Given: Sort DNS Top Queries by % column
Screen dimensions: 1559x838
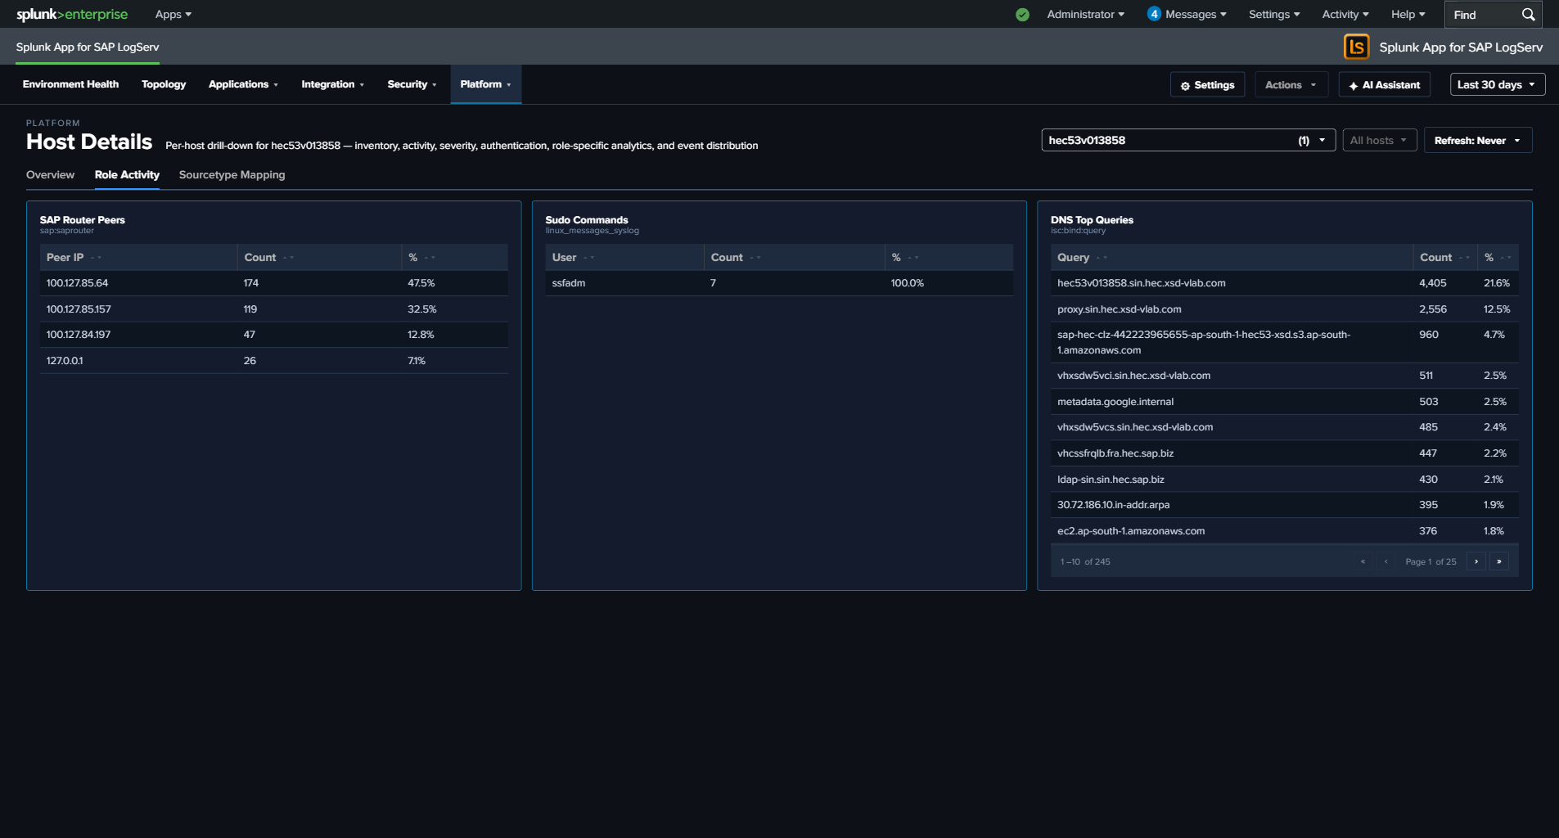Looking at the screenshot, I should 1498,257.
